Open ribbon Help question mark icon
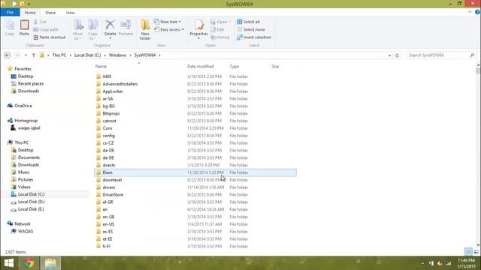 [x=477, y=12]
